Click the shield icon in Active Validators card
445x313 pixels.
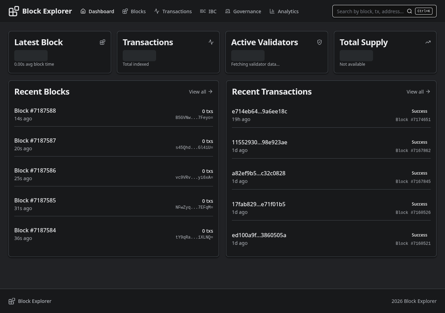coord(319,42)
